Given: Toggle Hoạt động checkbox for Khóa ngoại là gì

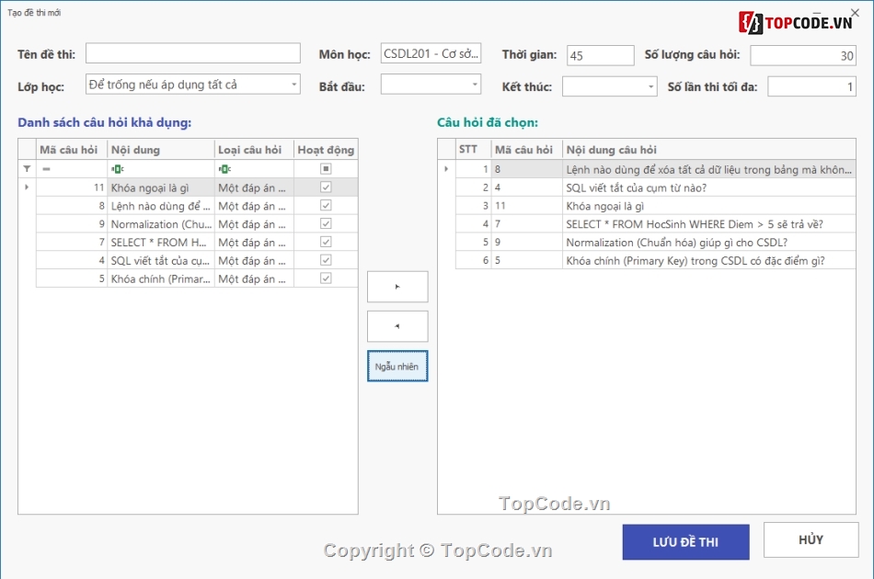Looking at the screenshot, I should click(326, 187).
